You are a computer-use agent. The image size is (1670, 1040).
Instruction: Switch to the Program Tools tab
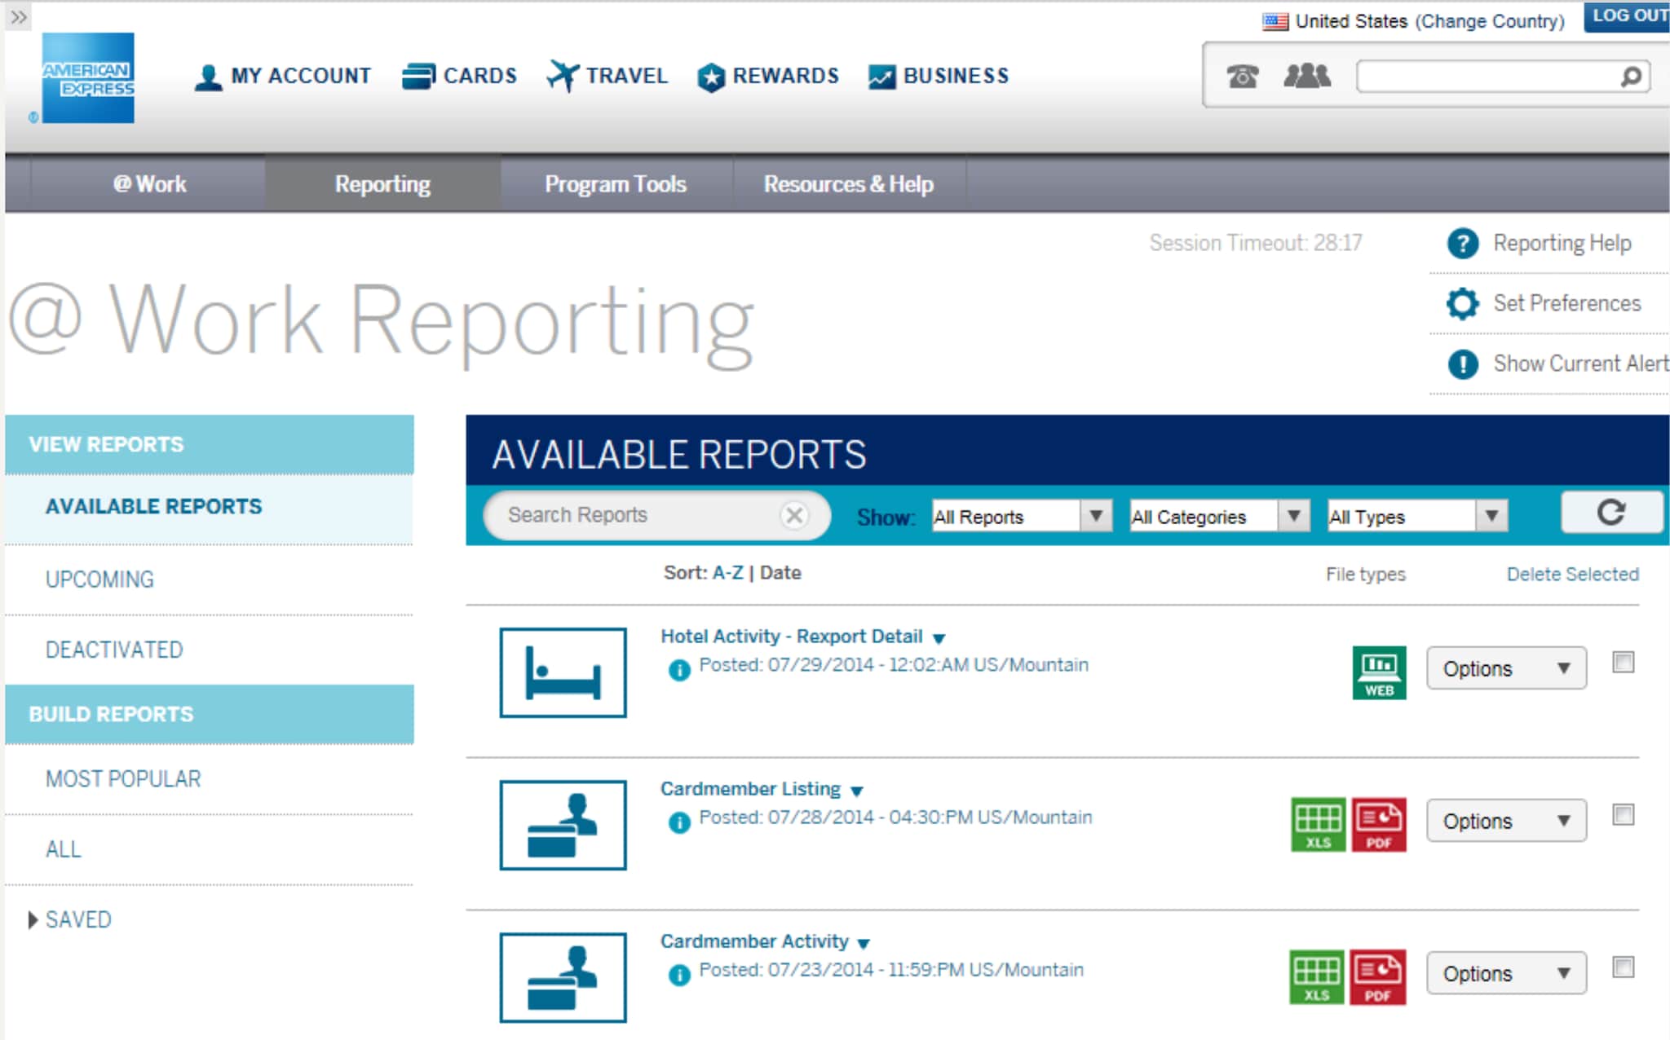click(x=615, y=183)
